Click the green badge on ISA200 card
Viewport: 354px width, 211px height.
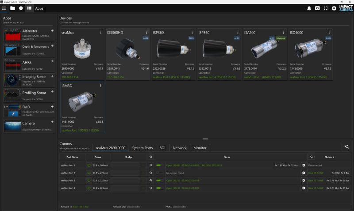[x=281, y=38]
